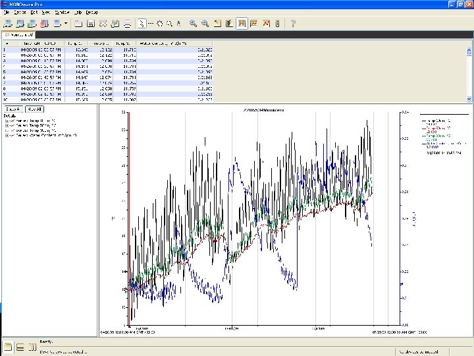Click the first status bar layout icon
This screenshot has width=474, height=356.
click(8, 347)
